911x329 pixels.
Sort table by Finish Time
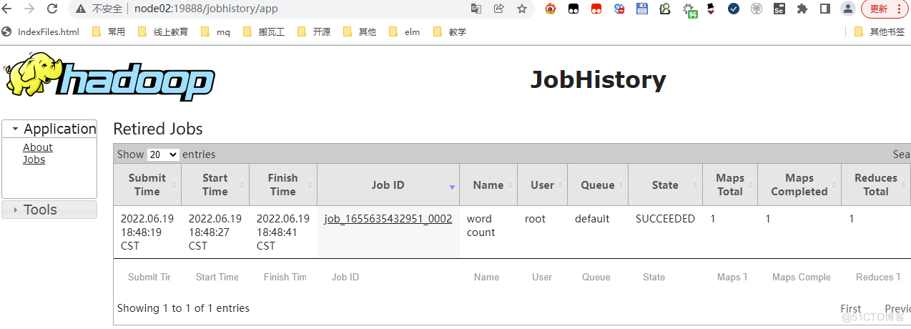tap(283, 185)
